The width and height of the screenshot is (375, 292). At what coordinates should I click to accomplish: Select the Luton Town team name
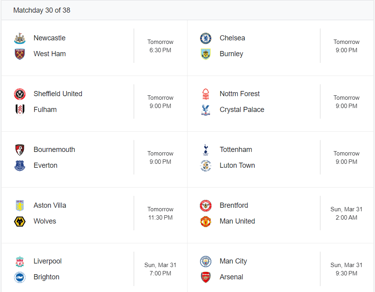237,165
